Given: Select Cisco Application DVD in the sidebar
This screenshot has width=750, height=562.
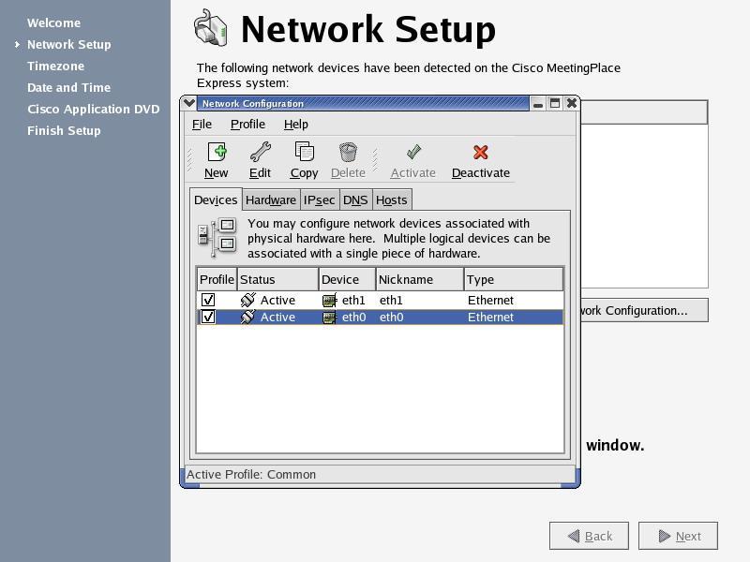Looking at the screenshot, I should tap(93, 109).
